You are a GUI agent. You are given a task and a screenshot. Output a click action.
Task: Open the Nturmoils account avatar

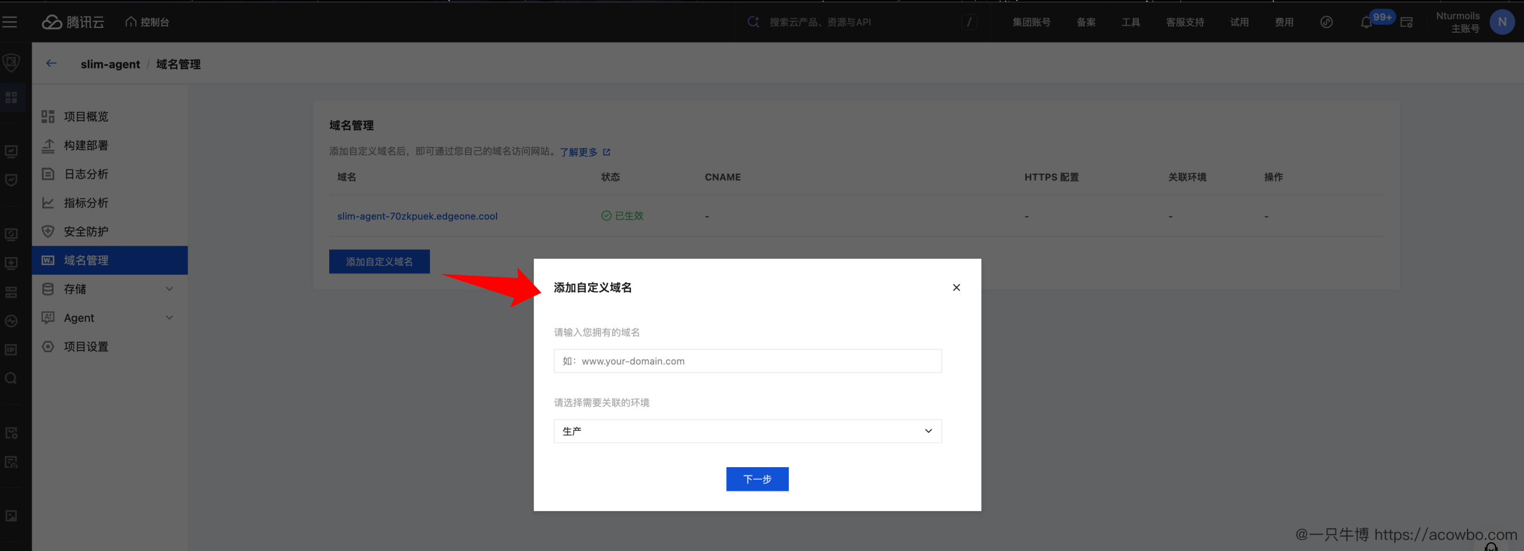1502,22
